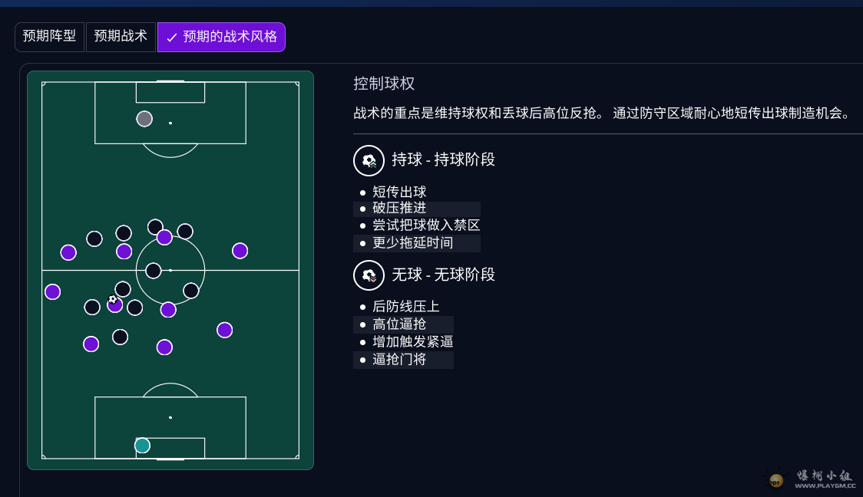Screen dimensions: 863x497
Task: Select the 破压推进 instruction row
Action: (399, 209)
